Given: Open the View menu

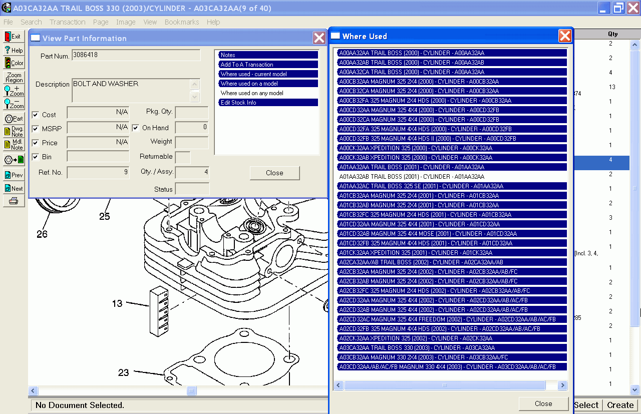Looking at the screenshot, I should (x=150, y=22).
